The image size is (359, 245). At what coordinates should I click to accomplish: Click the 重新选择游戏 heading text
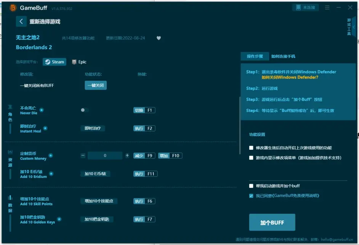click(x=45, y=22)
